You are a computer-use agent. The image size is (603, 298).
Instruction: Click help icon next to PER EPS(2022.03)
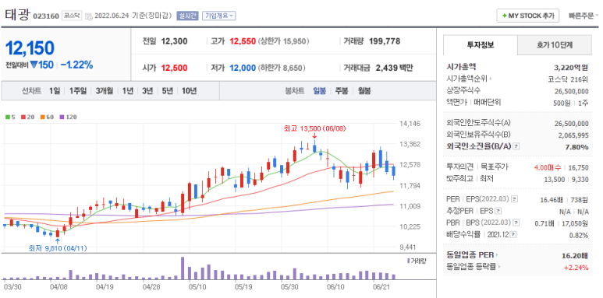pos(515,199)
